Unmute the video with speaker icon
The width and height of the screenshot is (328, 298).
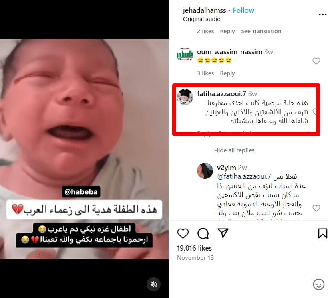tap(153, 284)
